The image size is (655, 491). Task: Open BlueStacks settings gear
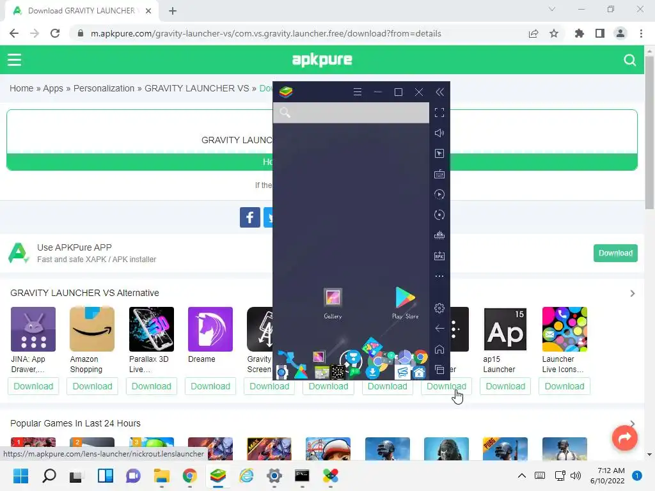click(x=439, y=308)
